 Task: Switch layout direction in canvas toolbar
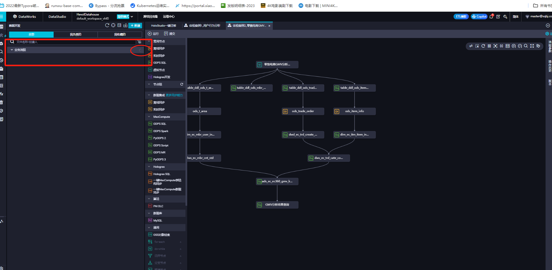coord(471,46)
